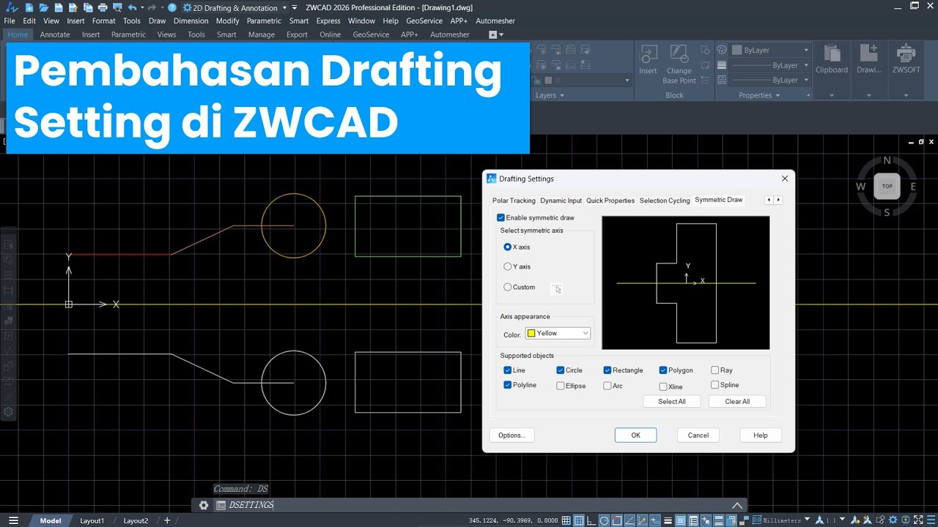The height and width of the screenshot is (527, 938).
Task: Enable the Ellipse supported object checkbox
Action: tap(561, 386)
